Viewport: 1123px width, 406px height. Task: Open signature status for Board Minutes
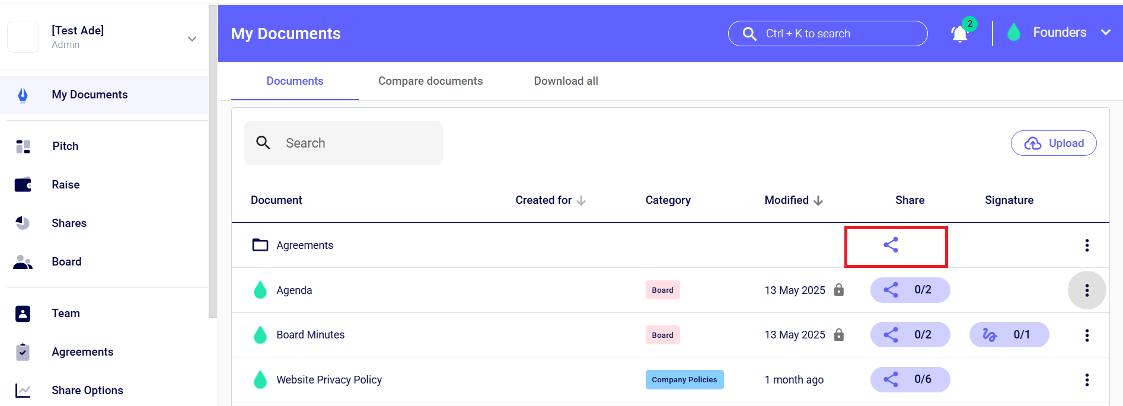pyautogui.click(x=1009, y=335)
